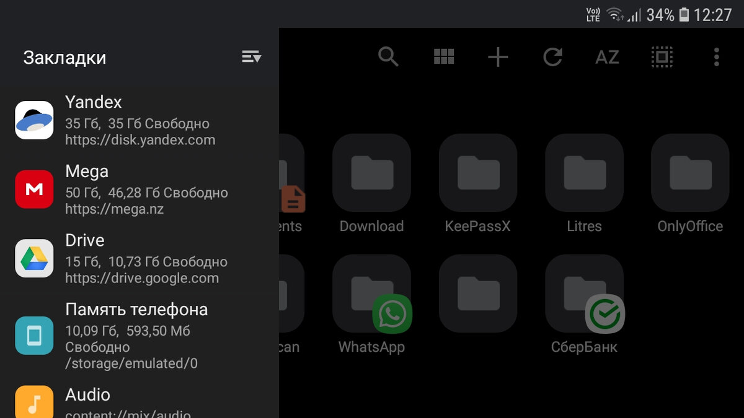Image resolution: width=744 pixels, height=418 pixels.
Task: Tap the Закладки panel header
Action: coord(64,58)
